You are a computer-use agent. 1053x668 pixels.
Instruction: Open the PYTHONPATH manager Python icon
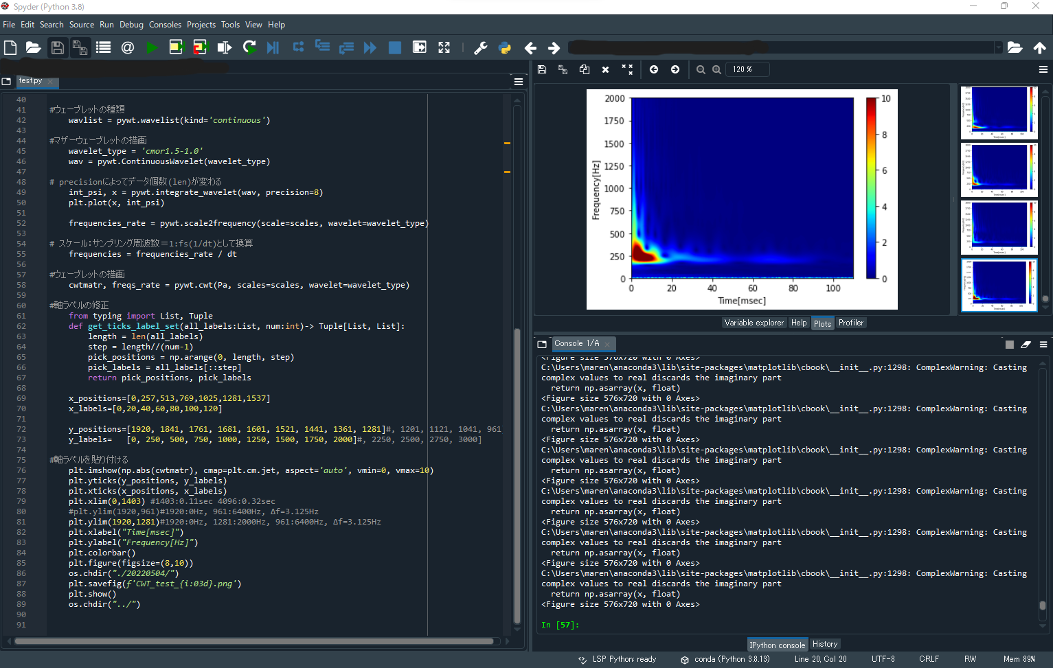click(505, 47)
